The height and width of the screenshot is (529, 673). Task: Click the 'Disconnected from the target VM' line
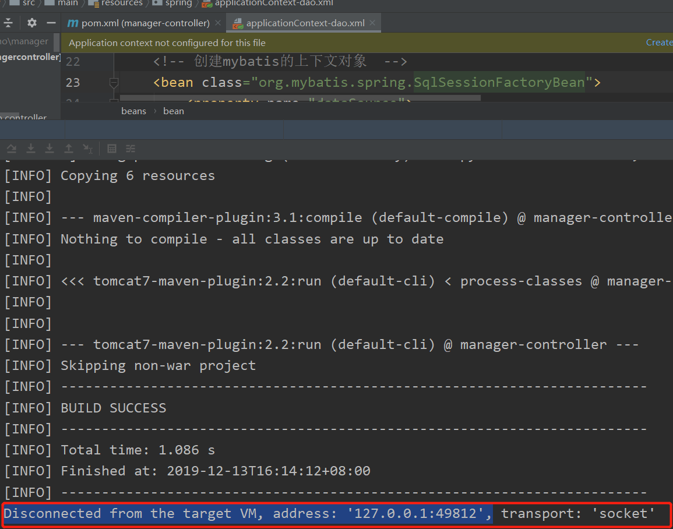tap(330, 513)
